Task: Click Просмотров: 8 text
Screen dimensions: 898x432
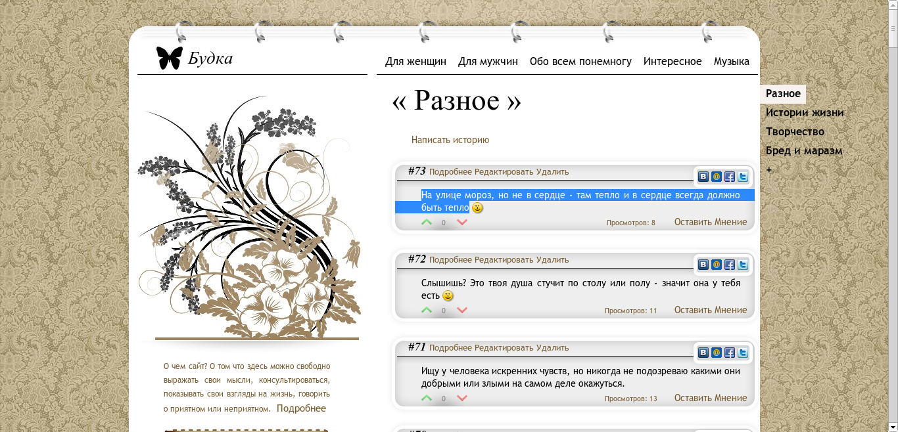Action: coord(631,223)
